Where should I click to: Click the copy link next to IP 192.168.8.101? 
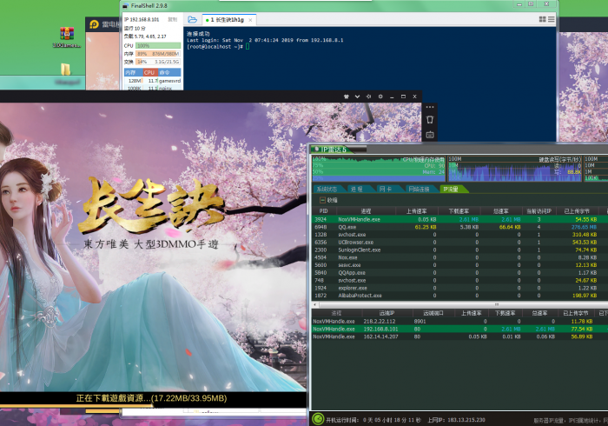[172, 19]
